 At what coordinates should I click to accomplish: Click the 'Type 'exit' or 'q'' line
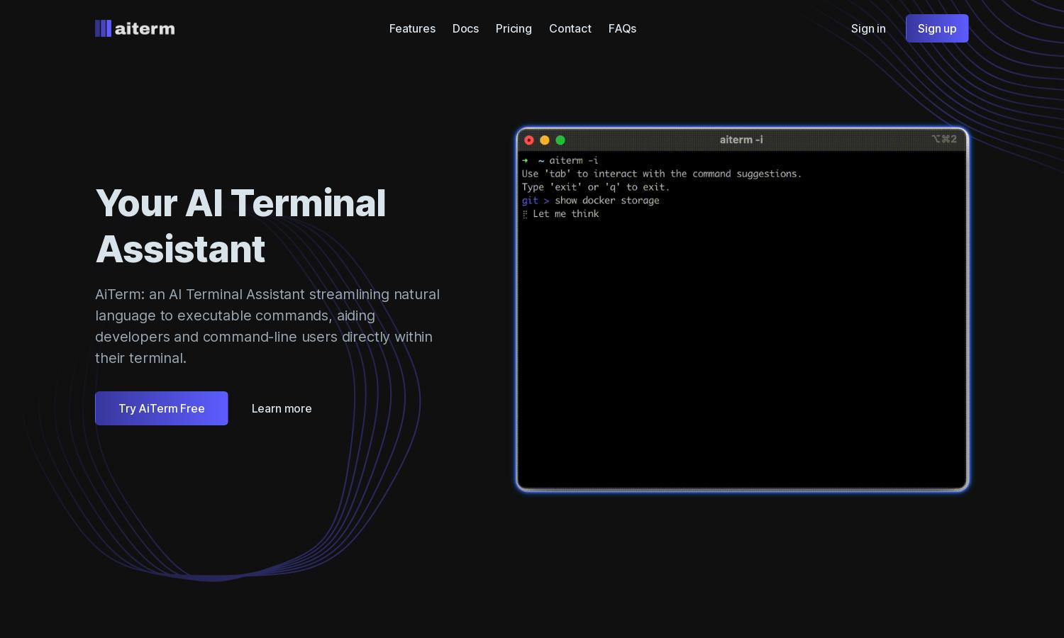point(596,187)
